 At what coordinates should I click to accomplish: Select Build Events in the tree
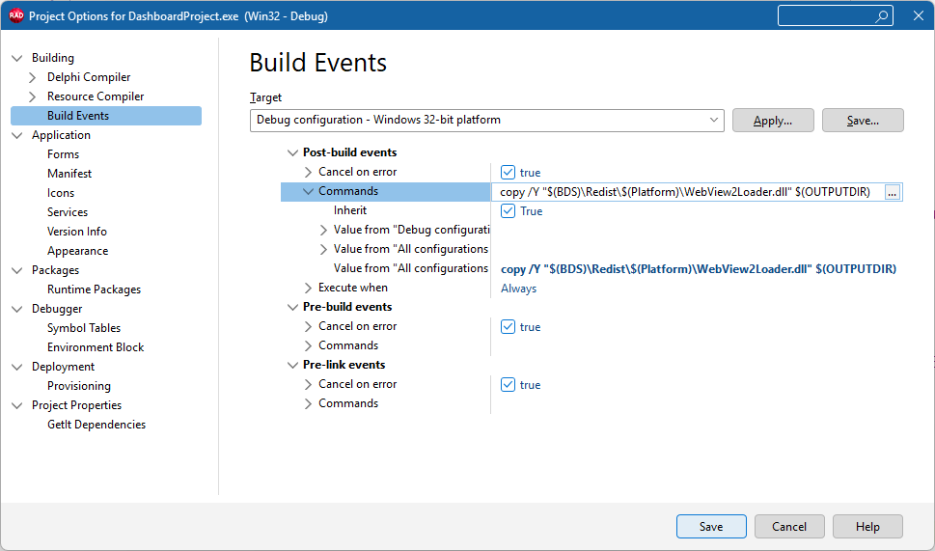pos(106,116)
